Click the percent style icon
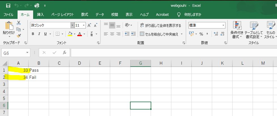Image resolution: width=277 pixels, height=116 pixels. click(x=201, y=34)
